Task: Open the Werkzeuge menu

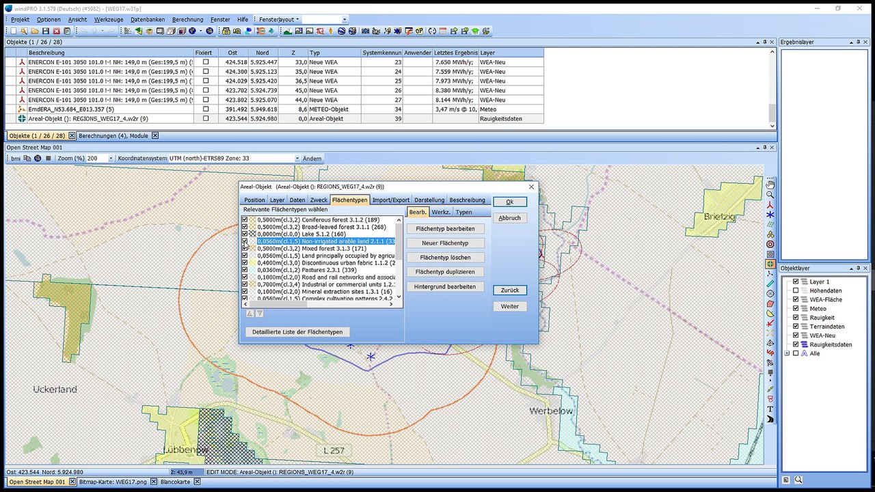Action: coord(109,20)
